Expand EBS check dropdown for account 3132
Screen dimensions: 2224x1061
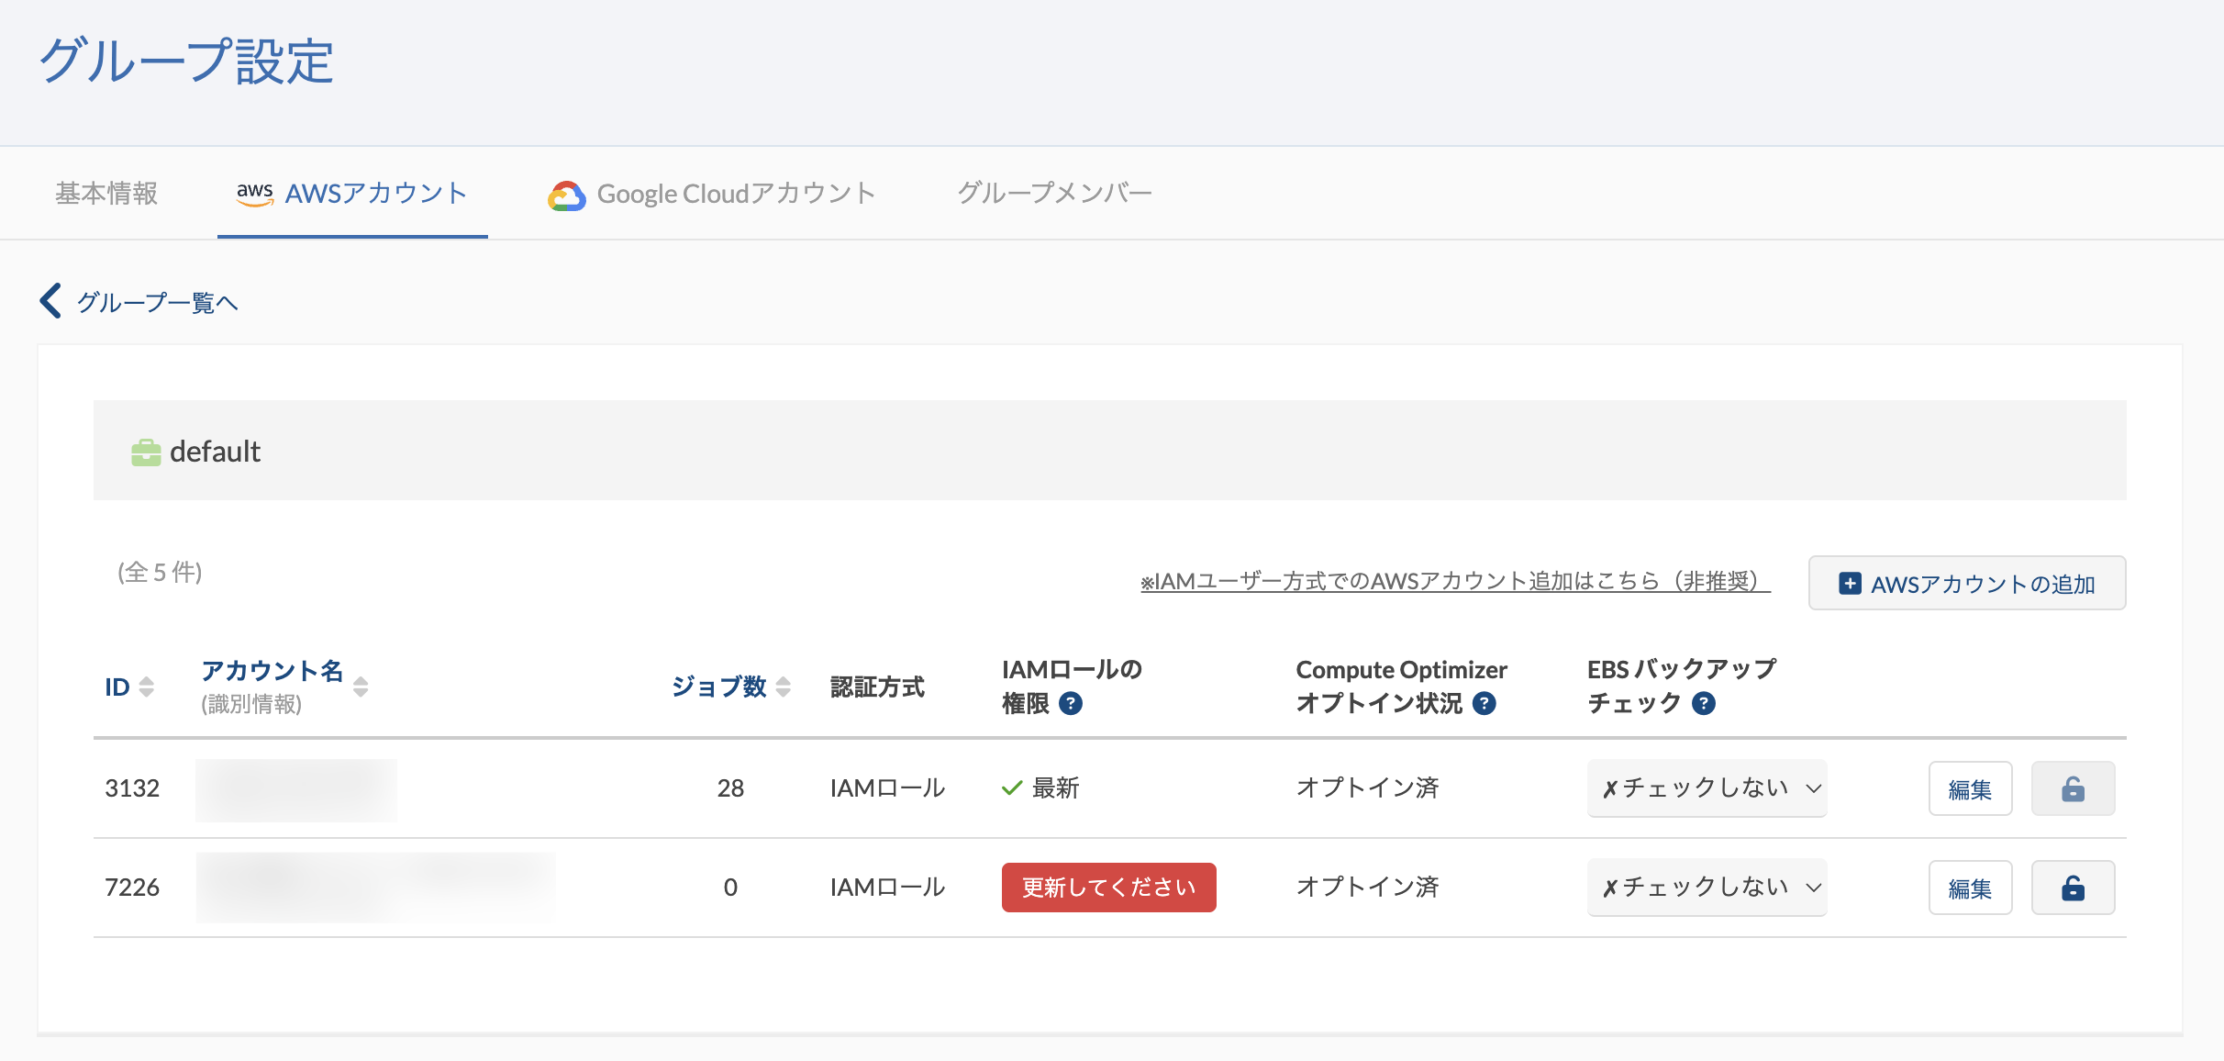click(x=1707, y=788)
